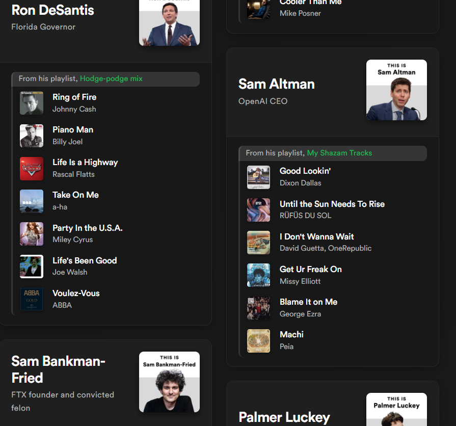This screenshot has width=456, height=426.
Task: Click the Cooler Than Me album thumbnail
Action: pyautogui.click(x=258, y=9)
